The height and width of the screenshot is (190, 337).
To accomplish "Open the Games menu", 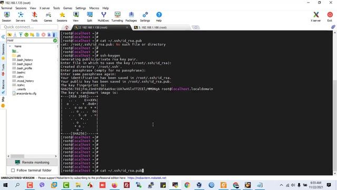I will point(68,8).
